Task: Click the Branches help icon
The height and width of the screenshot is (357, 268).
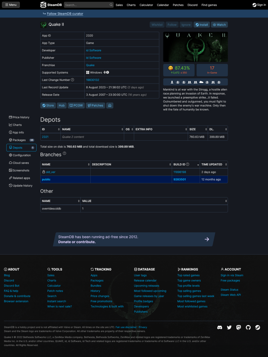Action: (64, 153)
